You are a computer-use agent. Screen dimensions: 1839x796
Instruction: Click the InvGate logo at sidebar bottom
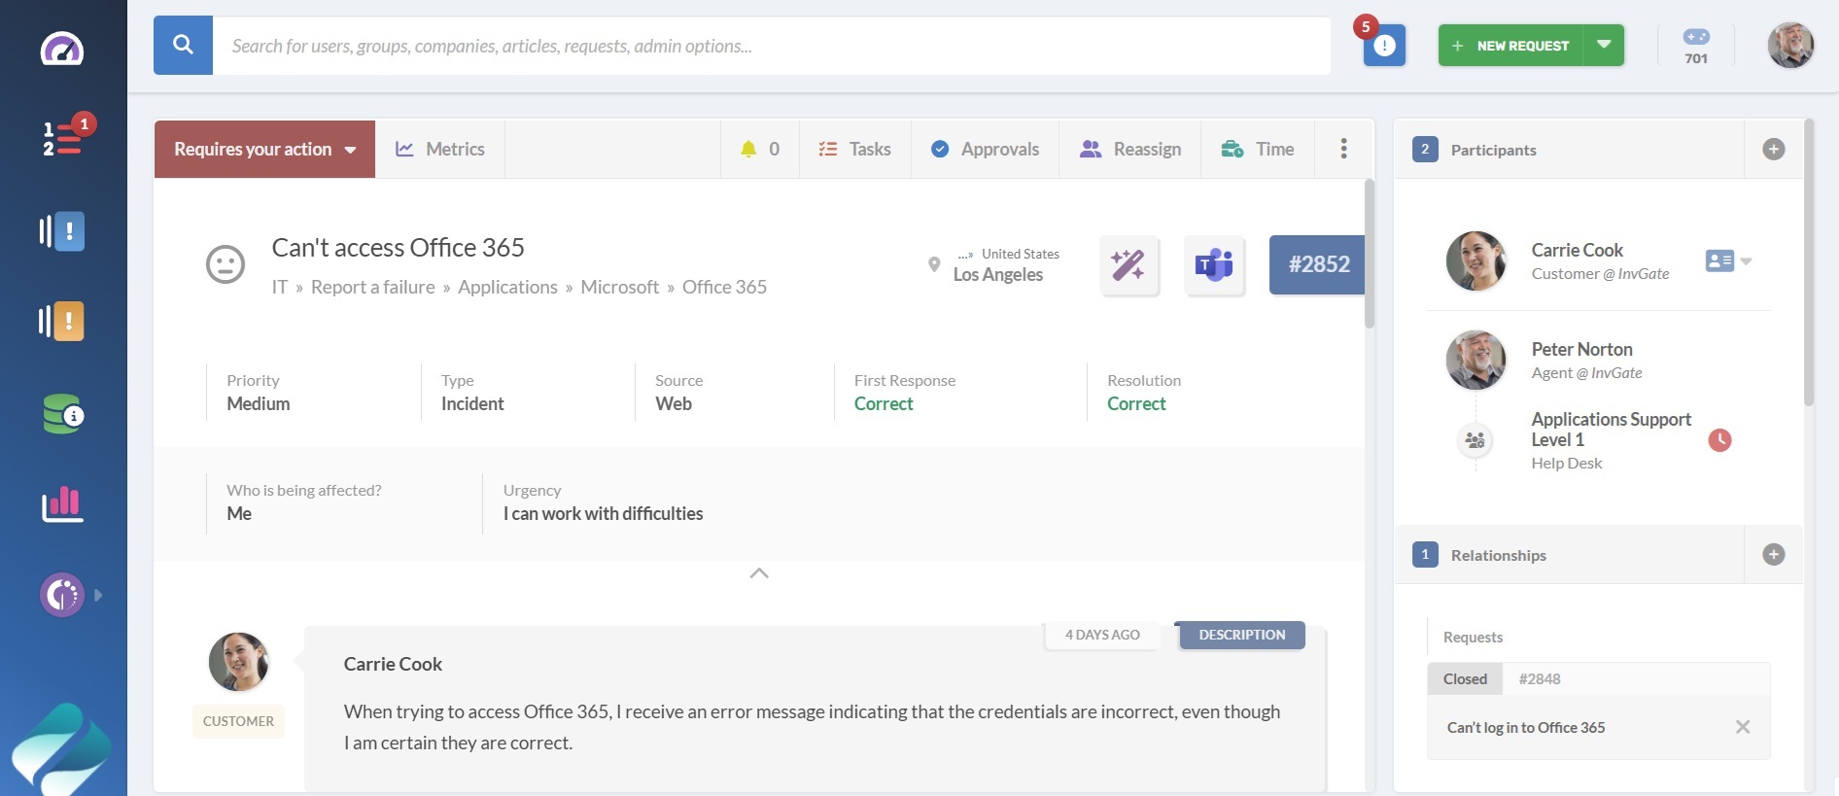(x=60, y=750)
